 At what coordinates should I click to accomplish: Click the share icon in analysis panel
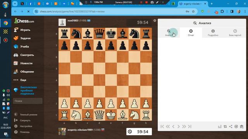(x=231, y=127)
